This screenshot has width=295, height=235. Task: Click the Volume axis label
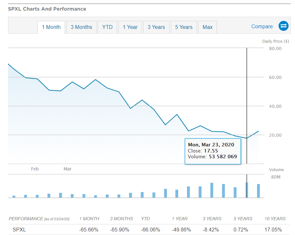tap(276, 170)
